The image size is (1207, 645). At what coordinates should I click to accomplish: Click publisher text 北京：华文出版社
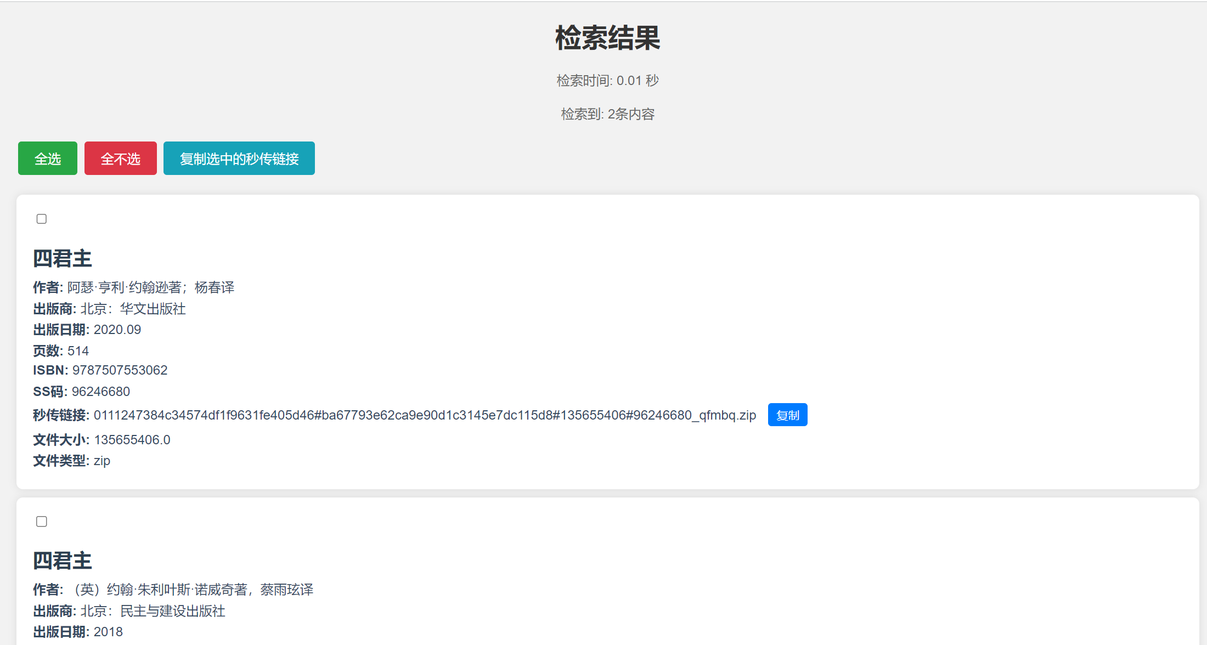pyautogui.click(x=133, y=309)
